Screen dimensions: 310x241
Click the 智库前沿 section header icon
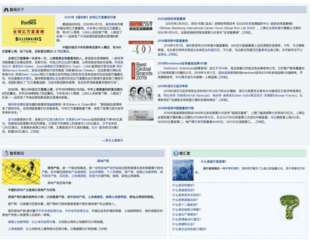pos(6,153)
